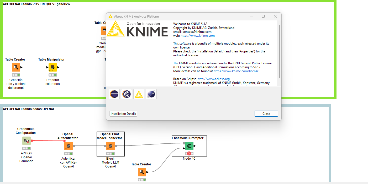Click the status lights under OpenAI Authenticator
Image resolution: width=368 pixels, height=184 pixels.
click(x=68, y=154)
